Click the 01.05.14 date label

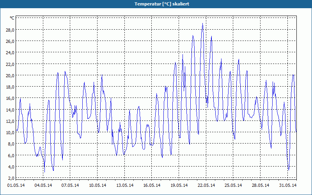click(x=16, y=185)
